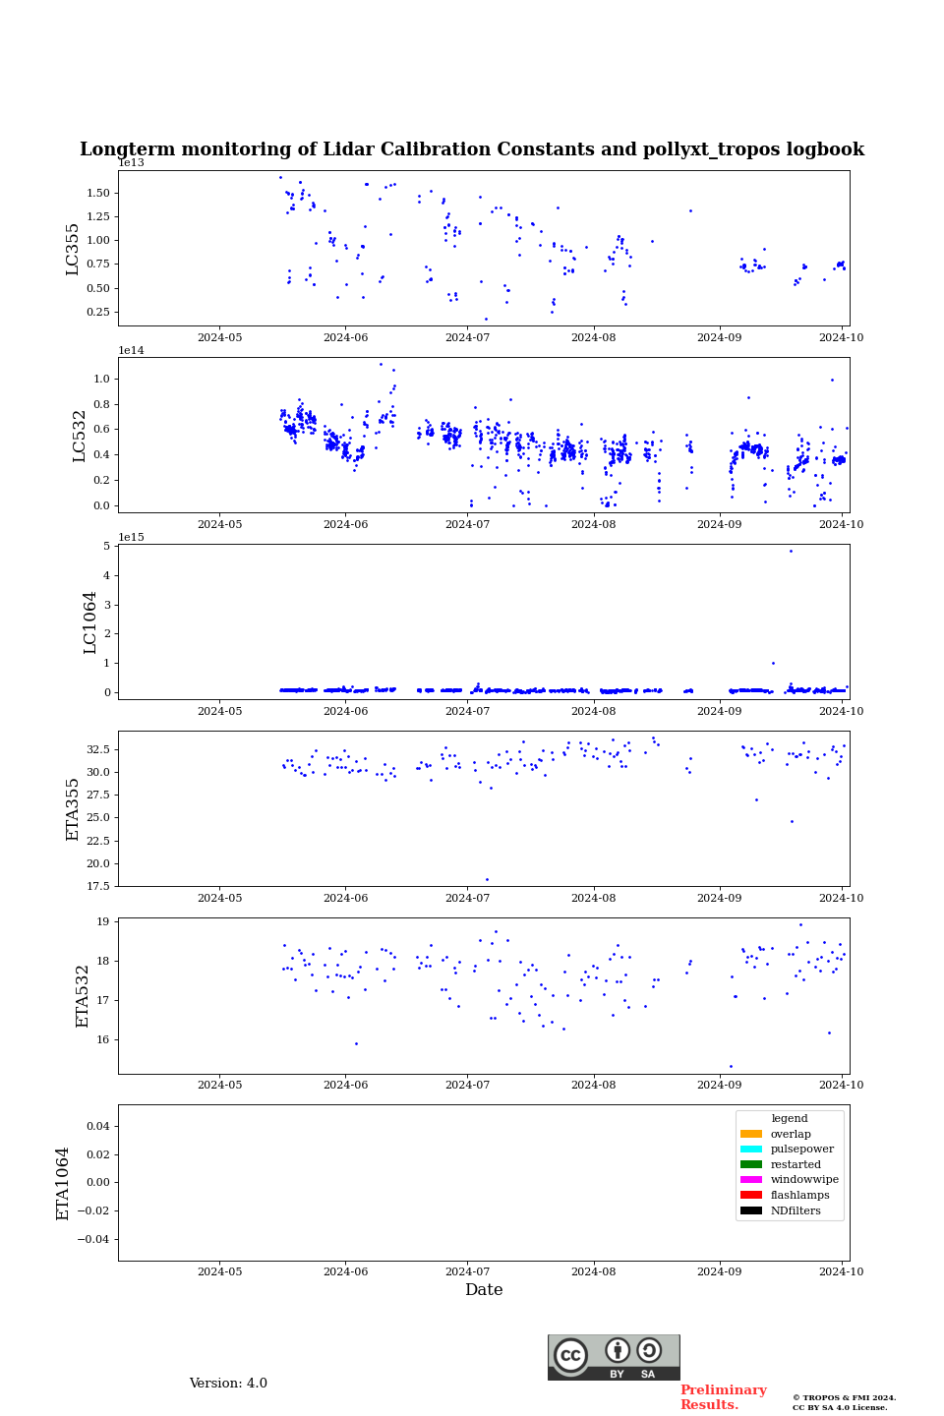Click the ETA532 y-axis label
The height and width of the screenshot is (1416, 944).
[x=84, y=996]
